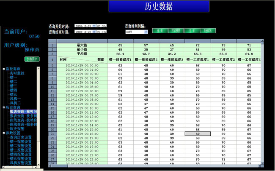275x171 pixels.
Task: Click the 打印 print button
Action: (192, 31)
